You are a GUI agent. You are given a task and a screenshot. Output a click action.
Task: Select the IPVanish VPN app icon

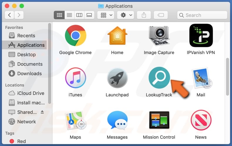201,35
